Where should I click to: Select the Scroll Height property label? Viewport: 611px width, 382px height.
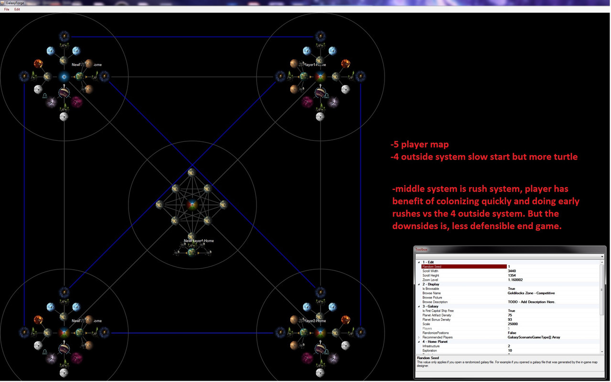point(432,276)
